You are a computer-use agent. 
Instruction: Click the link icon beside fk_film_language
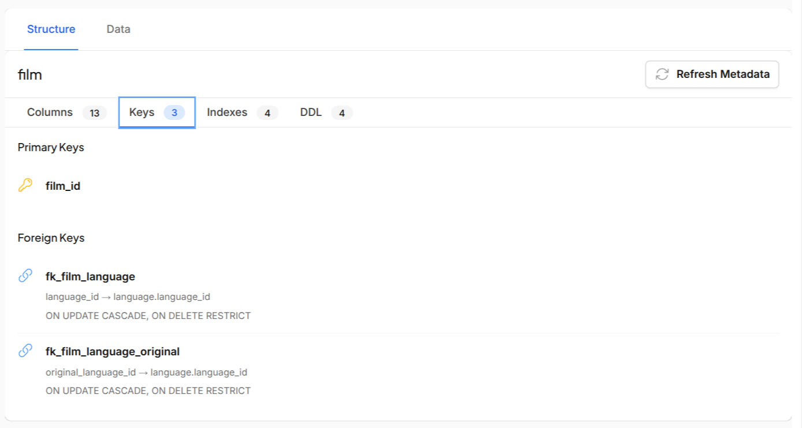pos(25,276)
